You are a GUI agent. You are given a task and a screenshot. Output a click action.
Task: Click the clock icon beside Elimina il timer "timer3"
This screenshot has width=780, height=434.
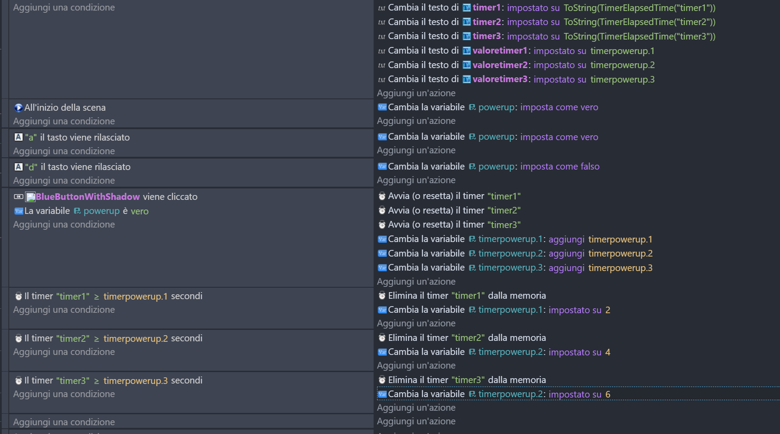382,380
